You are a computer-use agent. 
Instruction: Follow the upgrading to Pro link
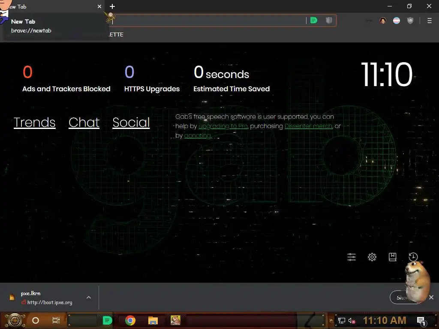(x=223, y=126)
